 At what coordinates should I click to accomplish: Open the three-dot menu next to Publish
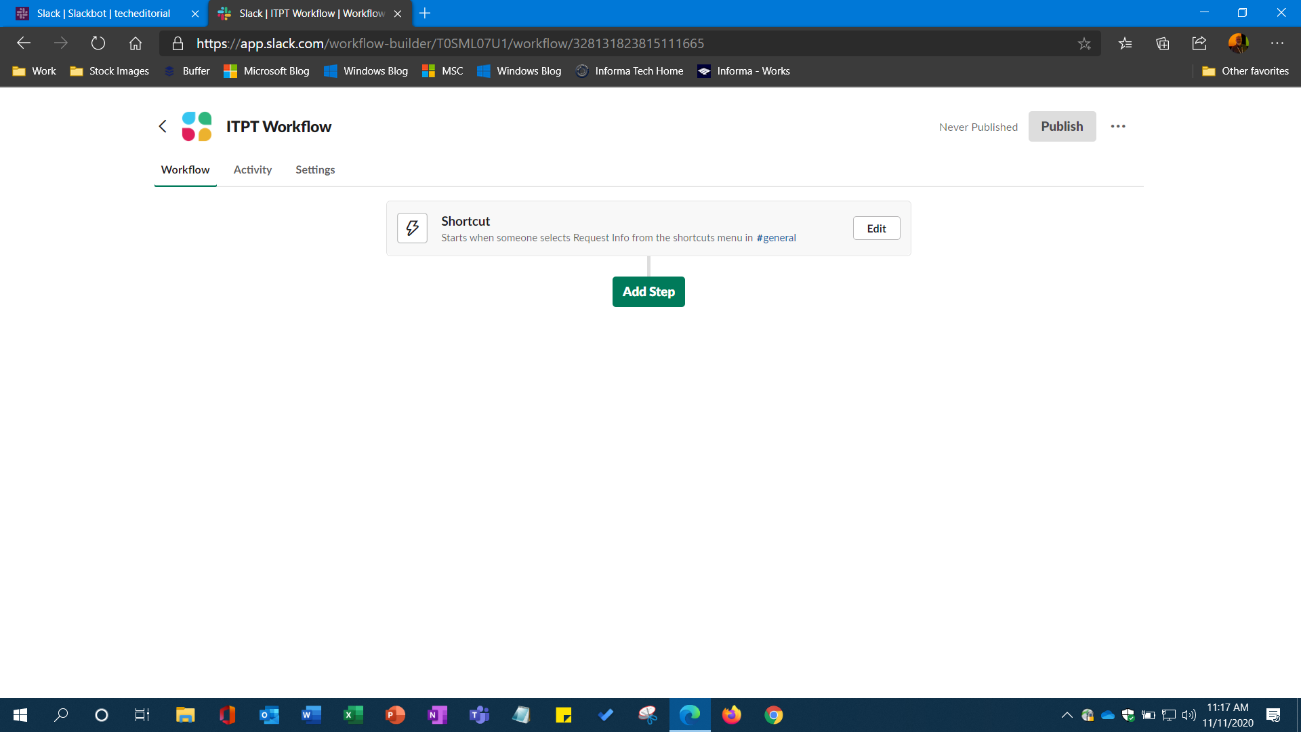pos(1118,126)
